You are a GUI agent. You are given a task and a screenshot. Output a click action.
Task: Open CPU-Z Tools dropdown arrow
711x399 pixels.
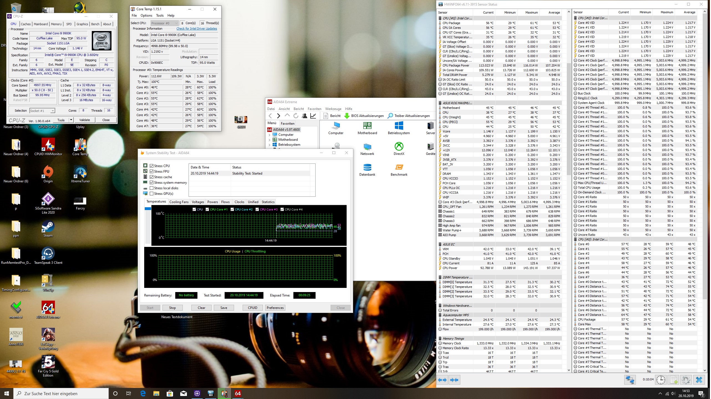coord(71,120)
